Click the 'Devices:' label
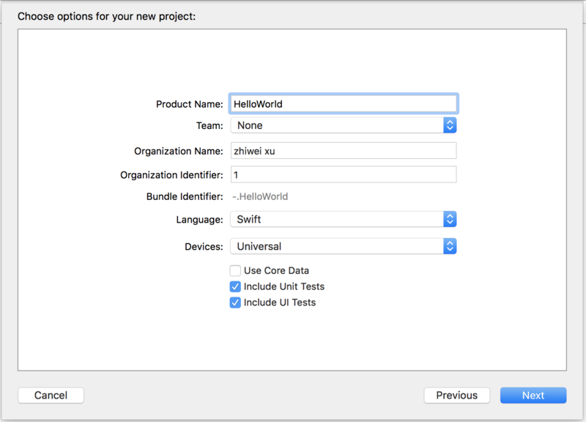Screen dimensions: 586x422 click(204, 247)
